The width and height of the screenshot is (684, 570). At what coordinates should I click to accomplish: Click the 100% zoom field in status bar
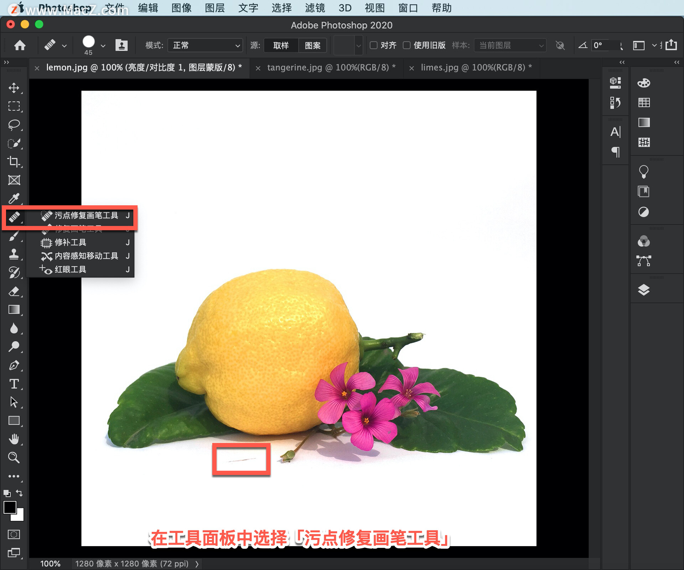point(50,564)
